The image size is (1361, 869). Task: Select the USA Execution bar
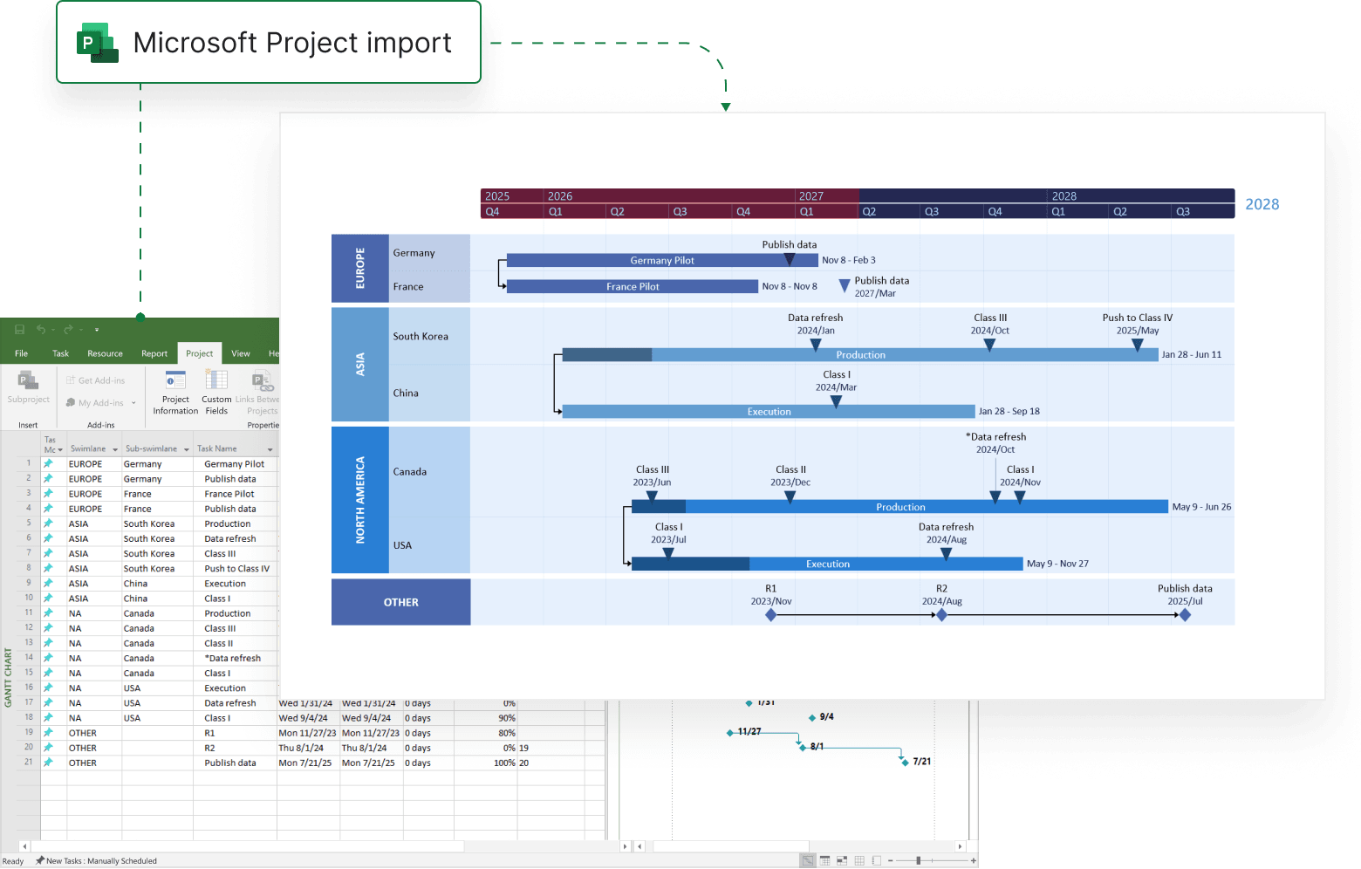click(x=827, y=565)
